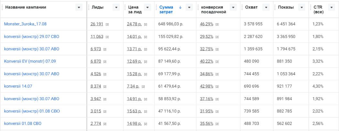Sort by the Сумма затрат column header

coord(166,10)
